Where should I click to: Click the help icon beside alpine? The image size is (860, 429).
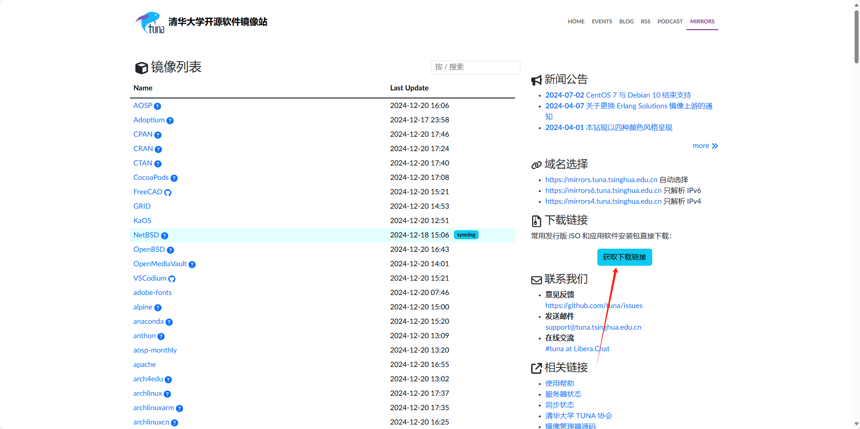click(x=158, y=308)
